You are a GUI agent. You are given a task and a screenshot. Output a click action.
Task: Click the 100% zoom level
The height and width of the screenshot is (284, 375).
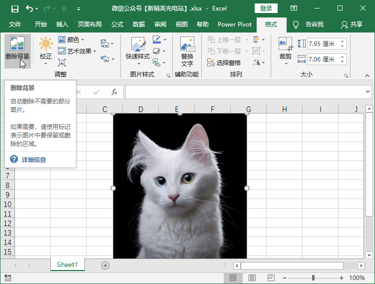point(357,278)
